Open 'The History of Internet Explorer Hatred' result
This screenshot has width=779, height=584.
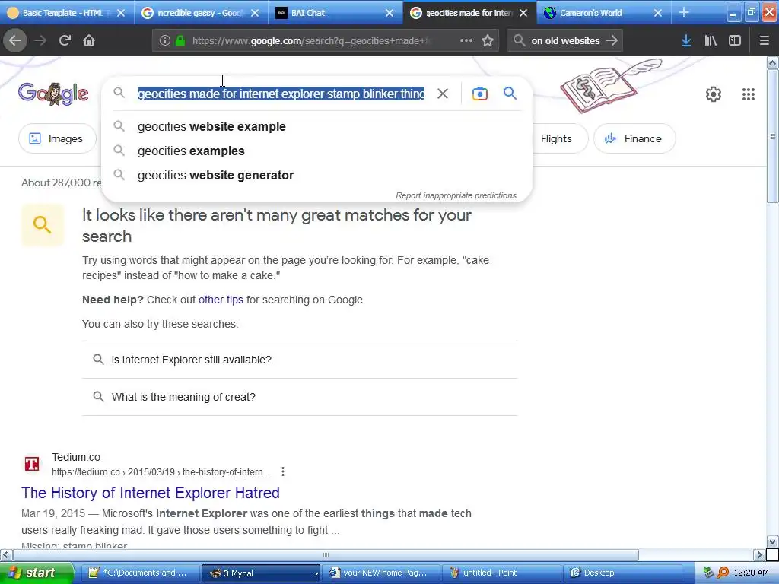(151, 493)
